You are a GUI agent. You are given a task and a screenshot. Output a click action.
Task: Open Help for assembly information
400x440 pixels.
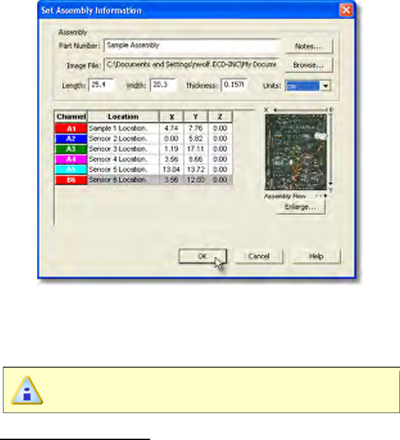[316, 256]
